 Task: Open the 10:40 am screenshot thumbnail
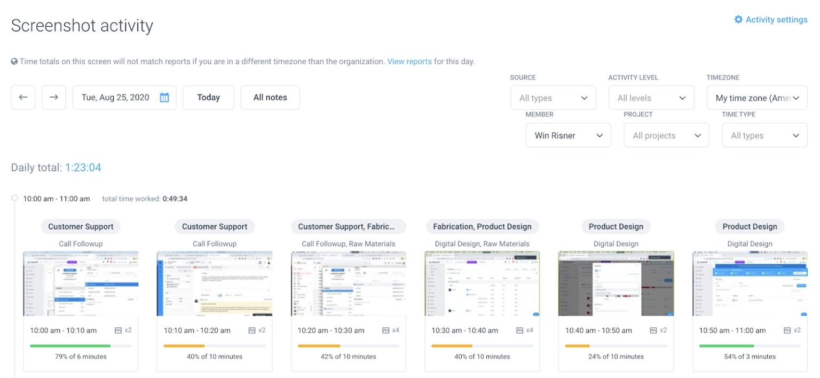tap(615, 283)
